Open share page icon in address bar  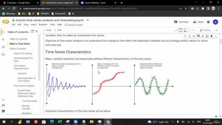tap(180, 8)
